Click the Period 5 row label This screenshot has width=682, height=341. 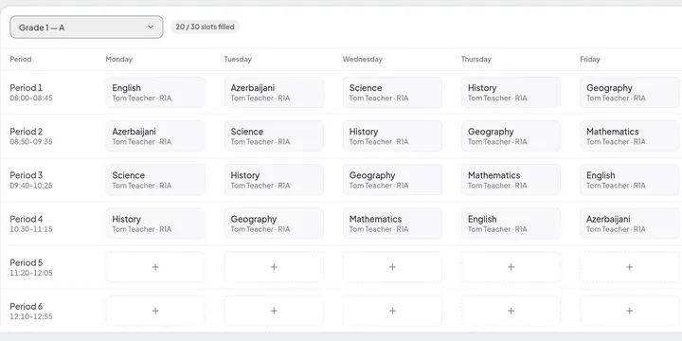(27, 262)
